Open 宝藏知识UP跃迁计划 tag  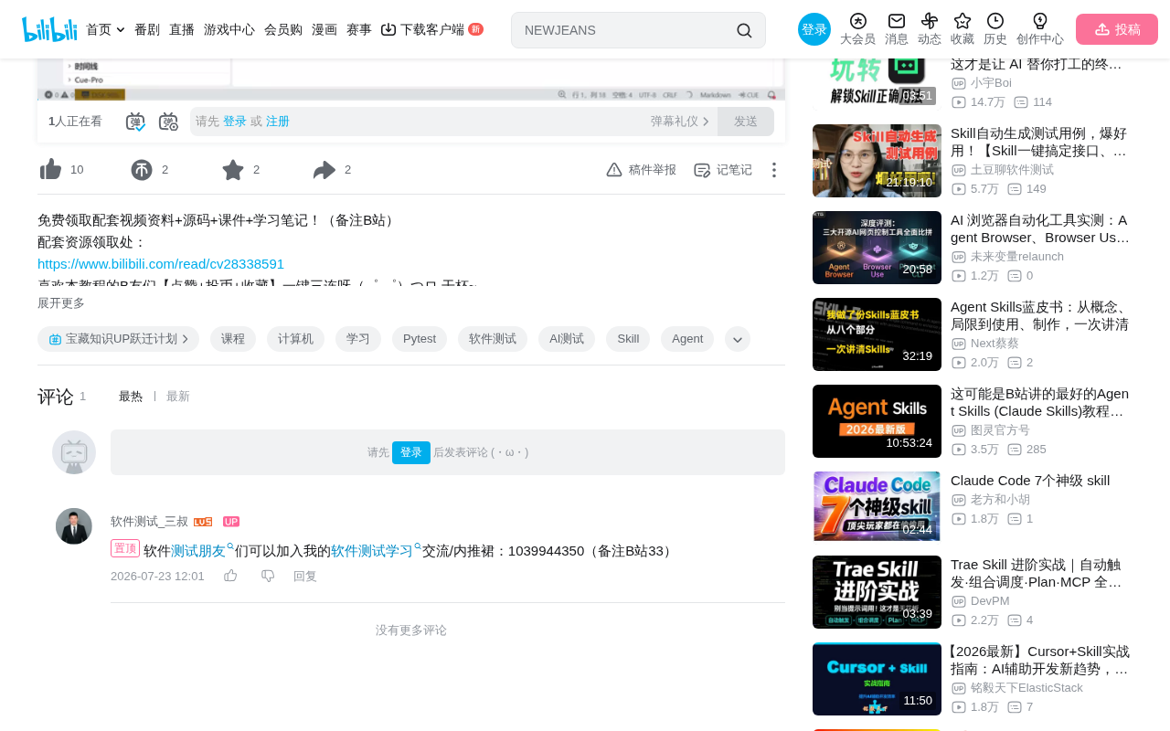119,339
